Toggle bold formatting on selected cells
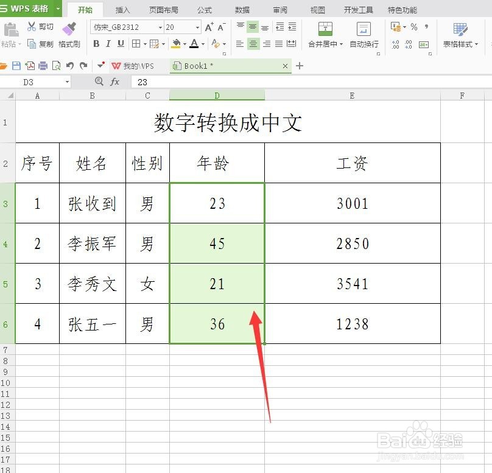Image resolution: width=492 pixels, height=473 pixels. [x=97, y=44]
